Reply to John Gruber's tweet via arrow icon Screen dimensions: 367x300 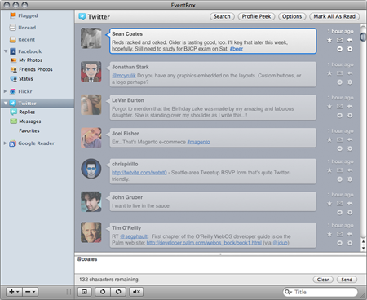[x=350, y=204]
